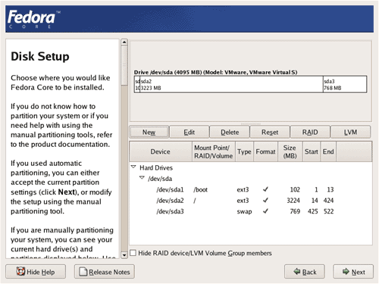
Task: Select the /dev/sda drive label
Action: pyautogui.click(x=160, y=179)
